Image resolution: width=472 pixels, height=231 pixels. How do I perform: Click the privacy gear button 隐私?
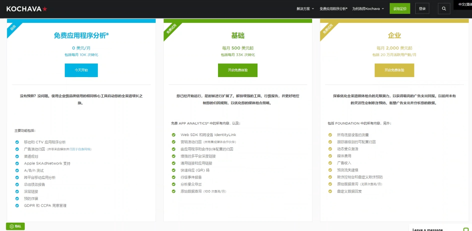coord(15,226)
